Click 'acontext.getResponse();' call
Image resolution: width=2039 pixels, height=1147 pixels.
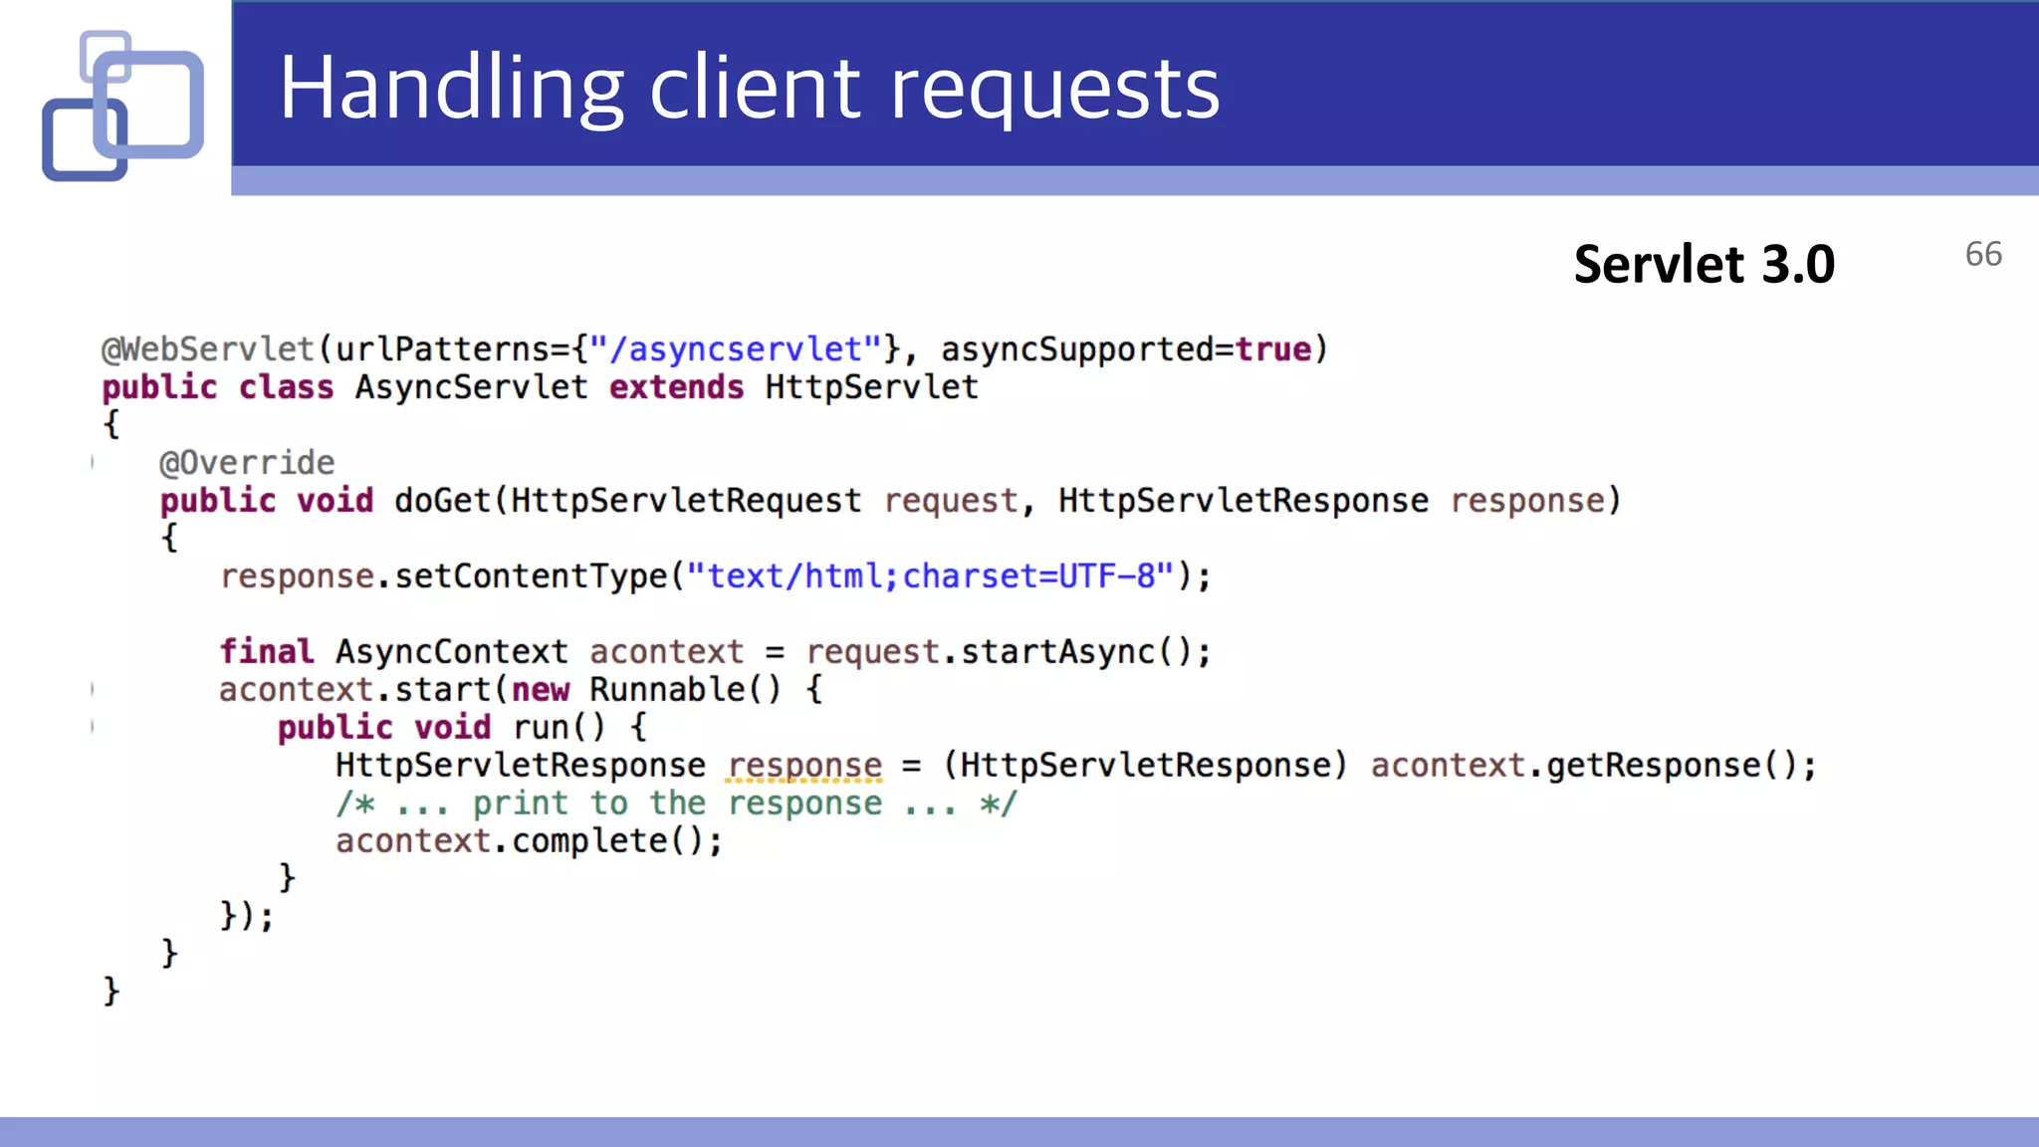(1594, 766)
